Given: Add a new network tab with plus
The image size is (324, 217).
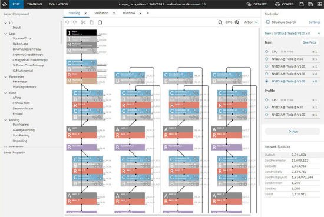Looking at the screenshot, I should tap(148, 13).
